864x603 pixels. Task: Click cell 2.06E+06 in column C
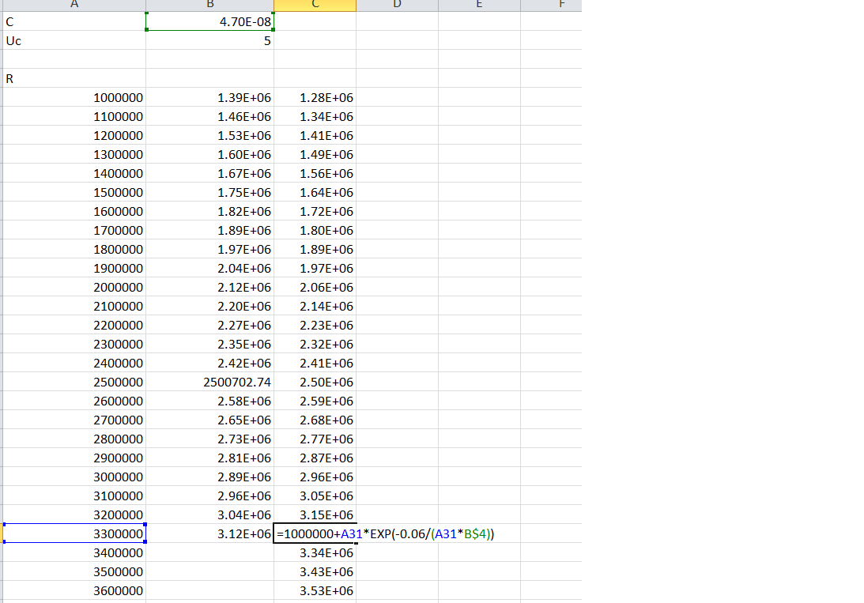315,288
